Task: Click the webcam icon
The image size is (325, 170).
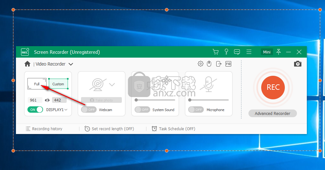Action: pyautogui.click(x=98, y=85)
